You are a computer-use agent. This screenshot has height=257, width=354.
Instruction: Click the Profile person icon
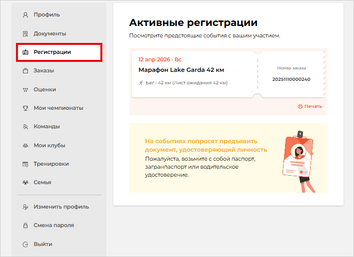click(x=25, y=14)
